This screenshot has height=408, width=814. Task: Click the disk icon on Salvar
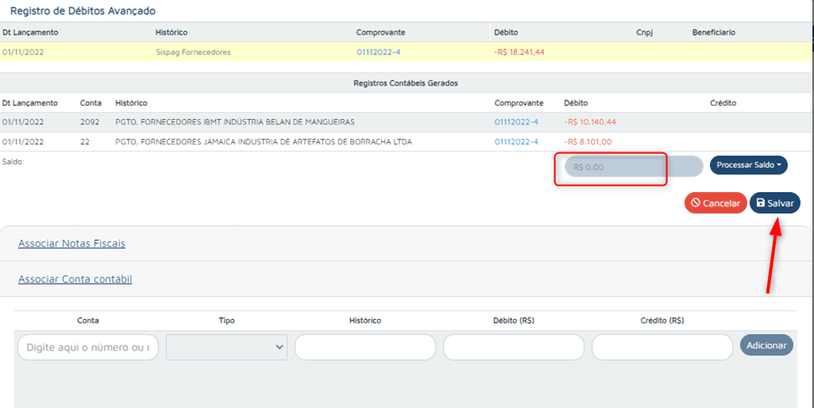coord(761,203)
